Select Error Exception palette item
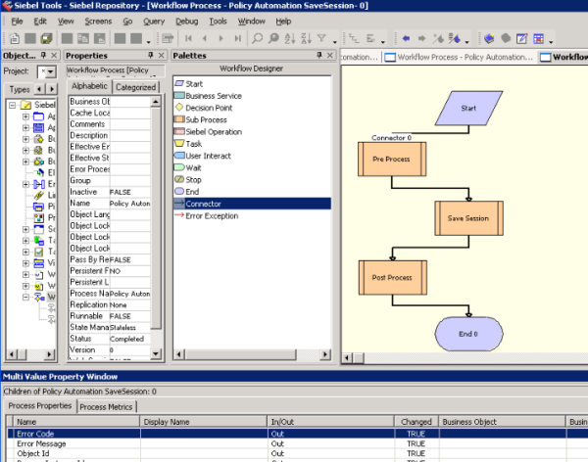 (207, 215)
